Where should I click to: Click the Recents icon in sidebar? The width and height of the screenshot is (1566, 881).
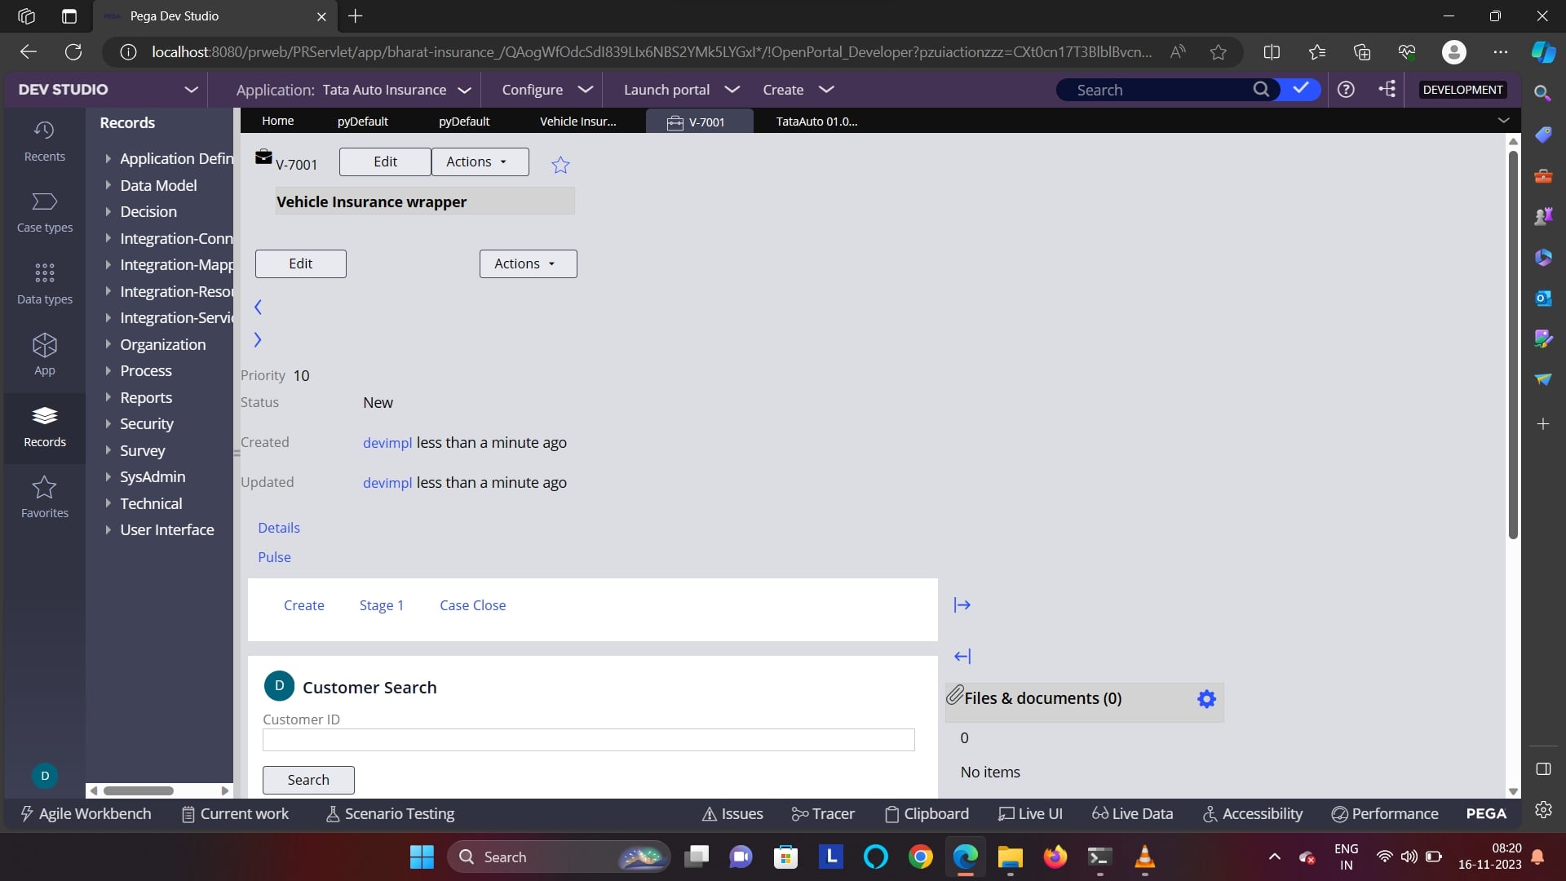(43, 141)
